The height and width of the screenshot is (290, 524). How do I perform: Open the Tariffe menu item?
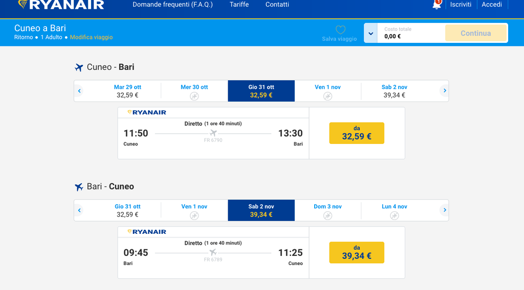239,5
